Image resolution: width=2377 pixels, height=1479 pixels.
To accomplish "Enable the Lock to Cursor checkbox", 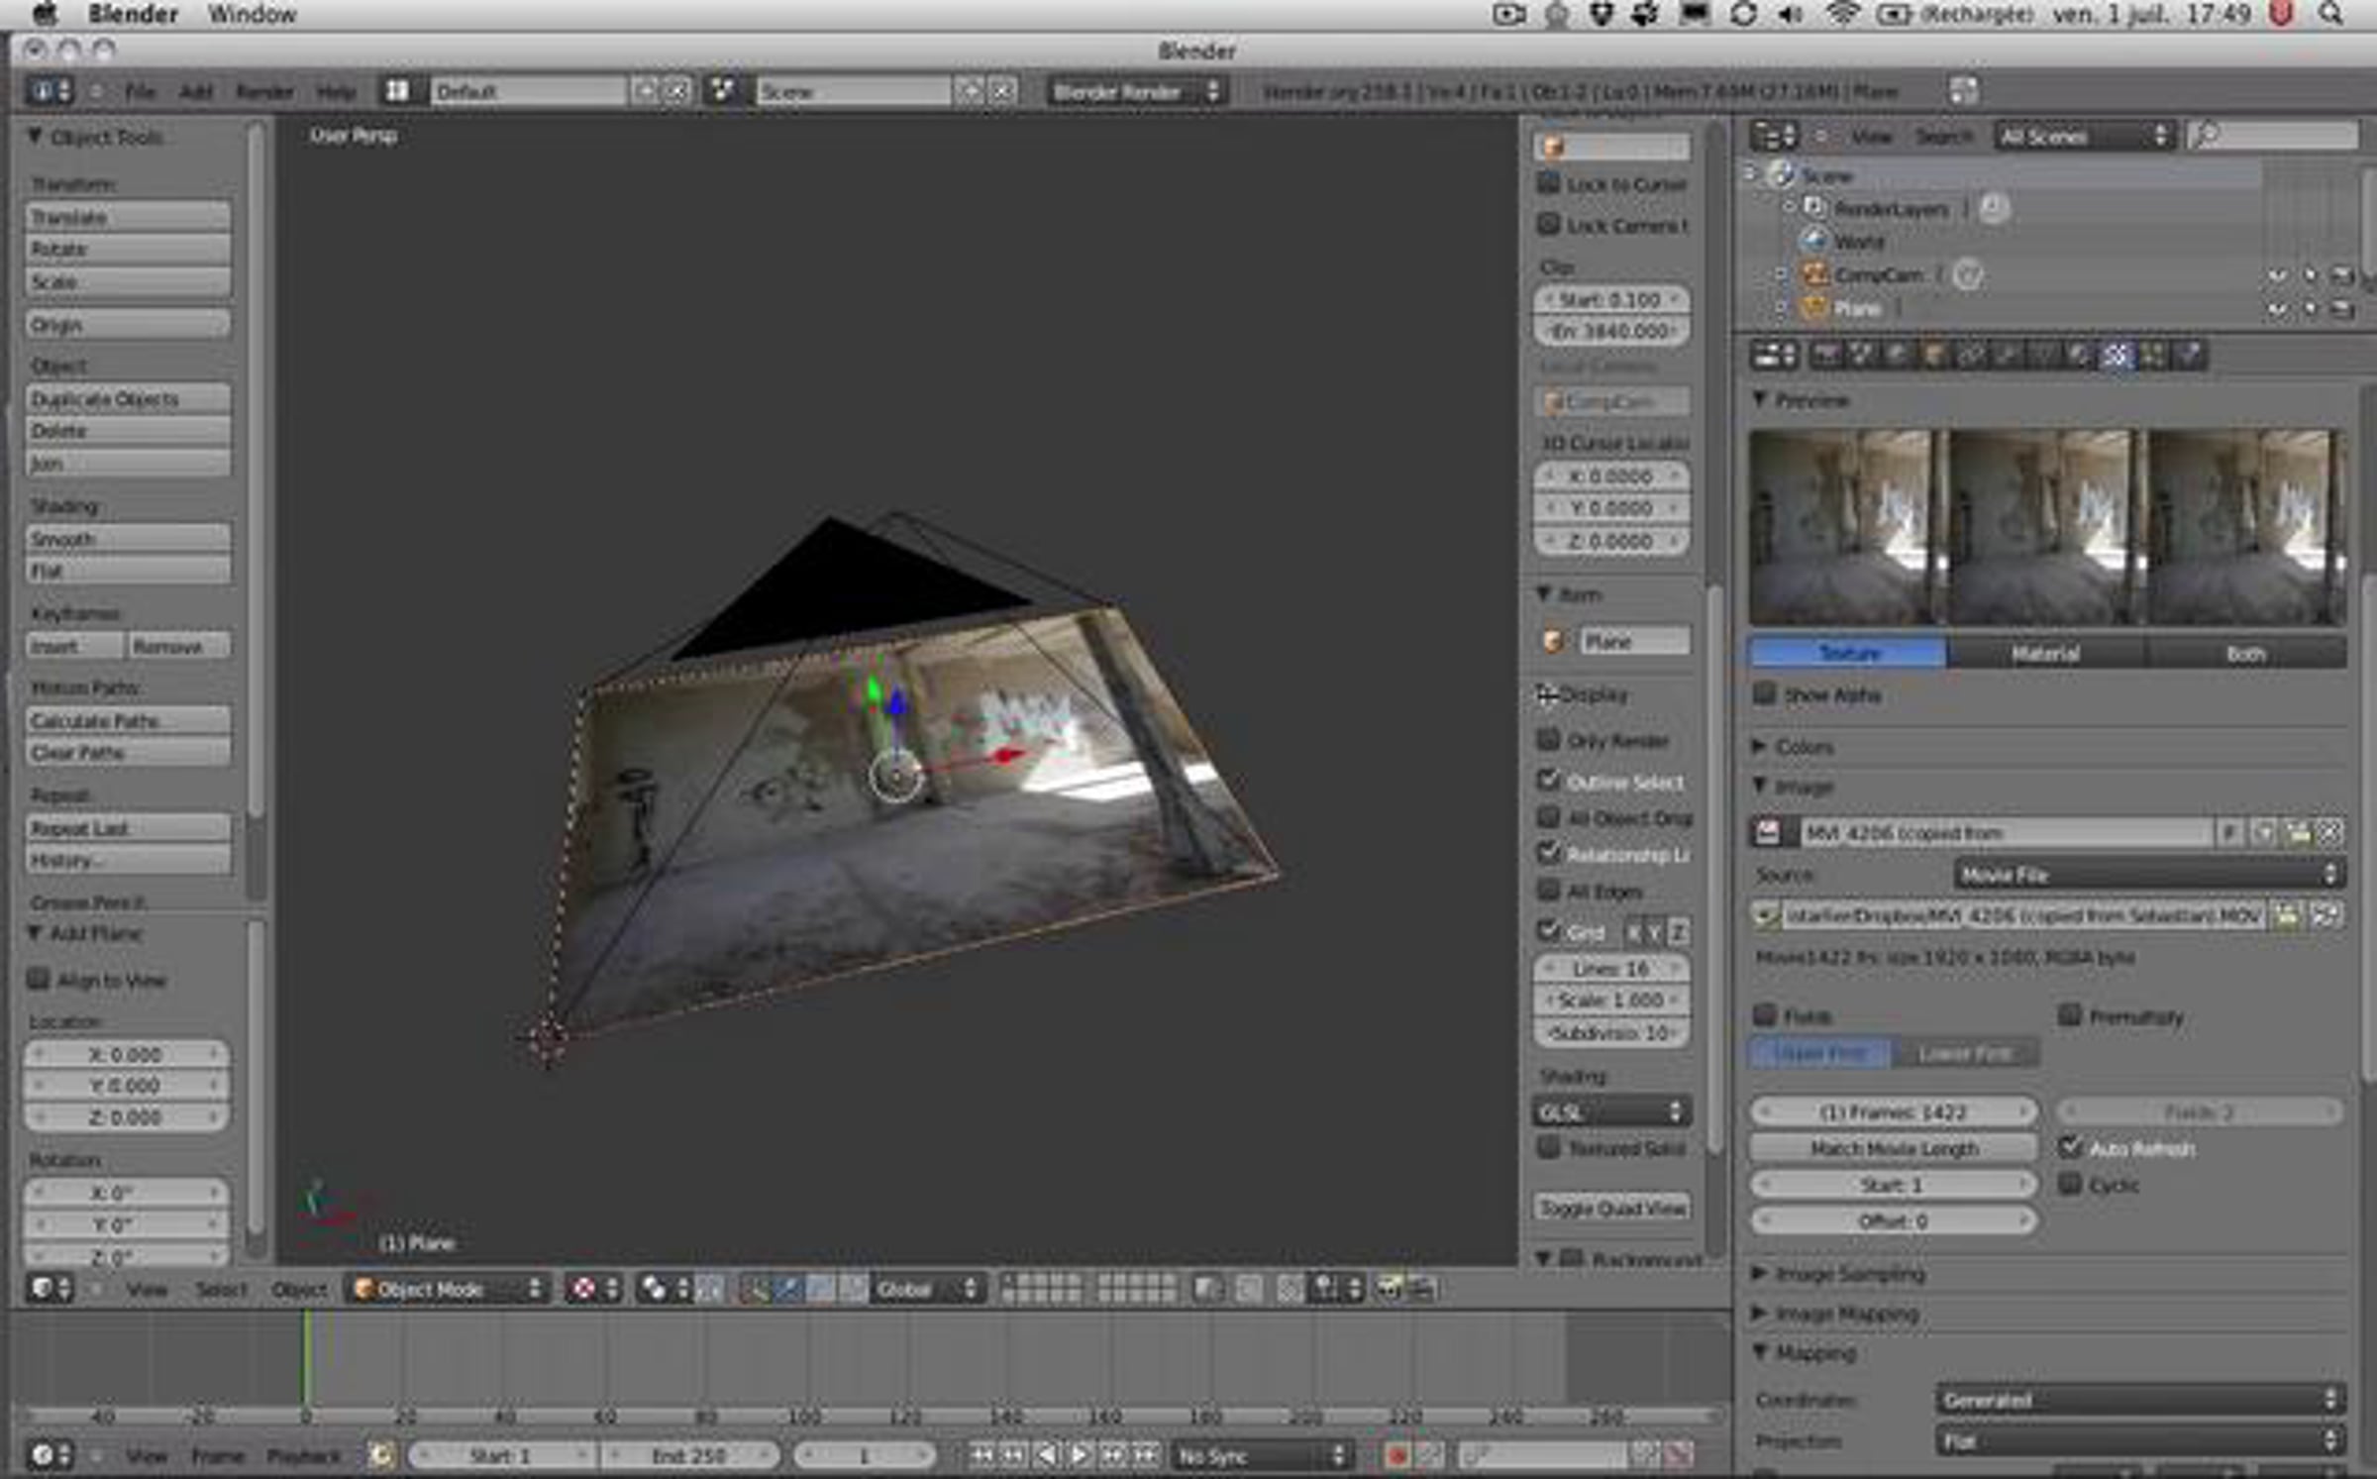I will pyautogui.click(x=1548, y=184).
